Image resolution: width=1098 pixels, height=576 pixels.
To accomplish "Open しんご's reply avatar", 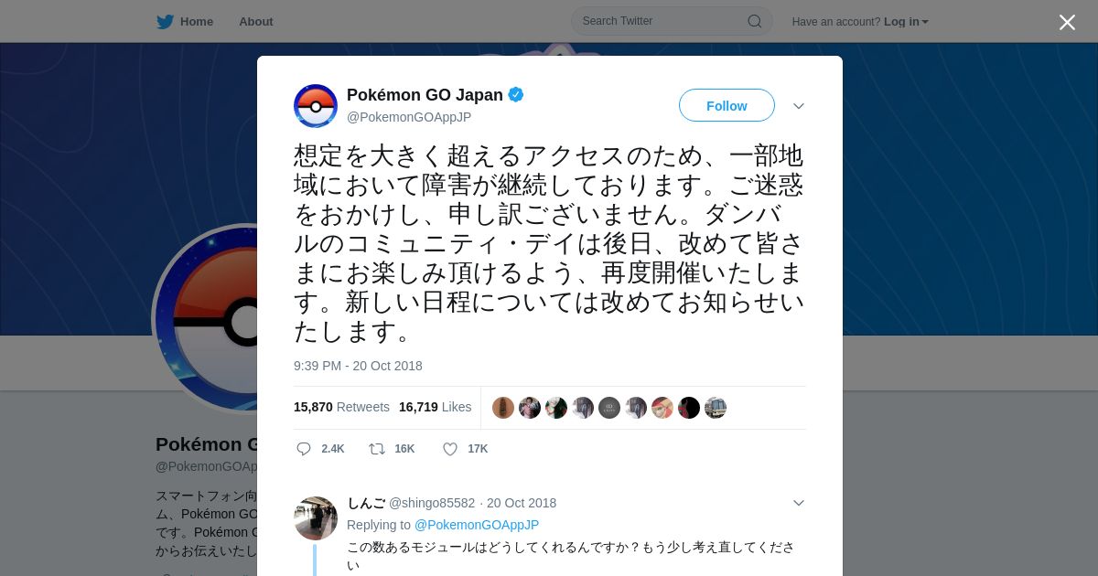I will click(316, 518).
